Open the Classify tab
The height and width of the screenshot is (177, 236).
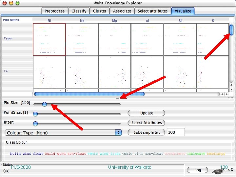[79, 11]
